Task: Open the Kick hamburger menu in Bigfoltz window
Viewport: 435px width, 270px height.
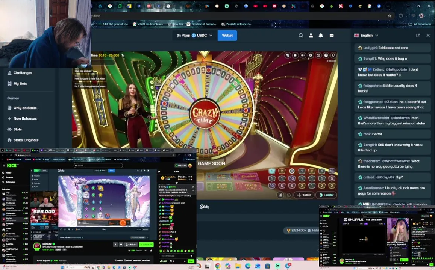Action: [3, 165]
